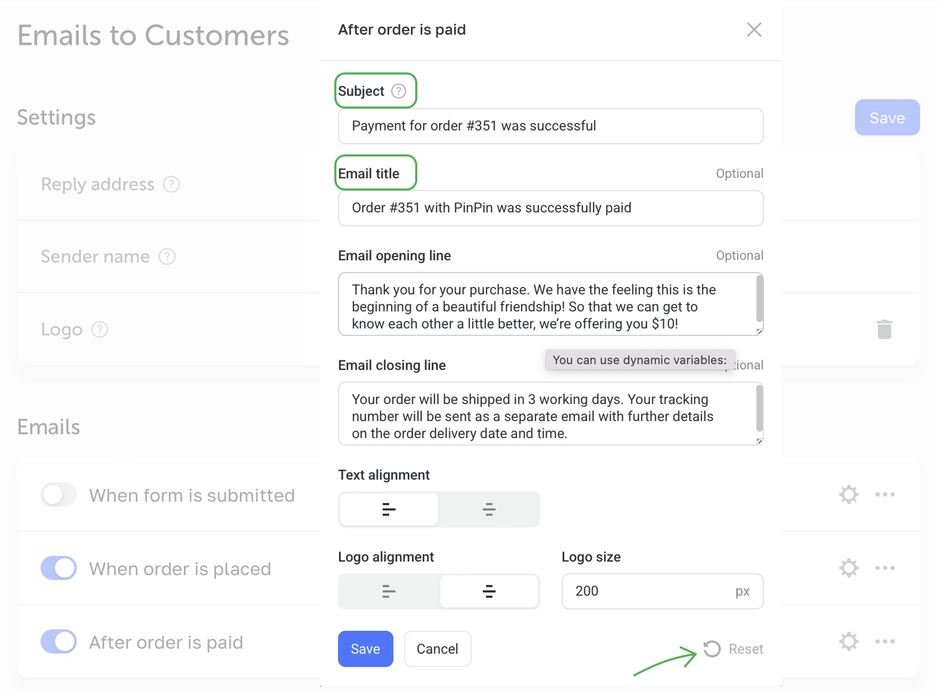Click Reply address help icon

click(171, 184)
